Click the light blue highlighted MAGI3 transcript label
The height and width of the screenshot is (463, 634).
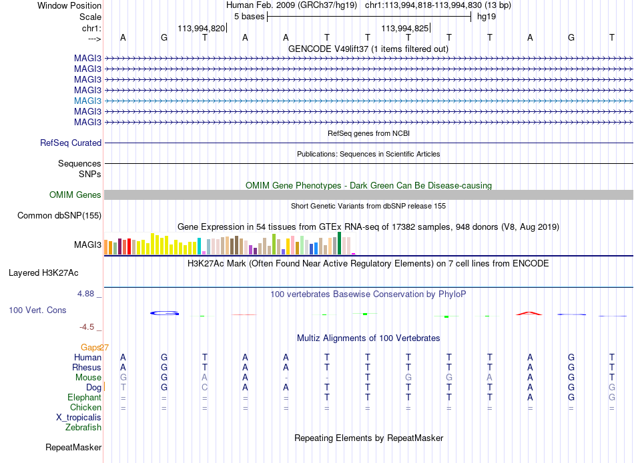coord(87,101)
